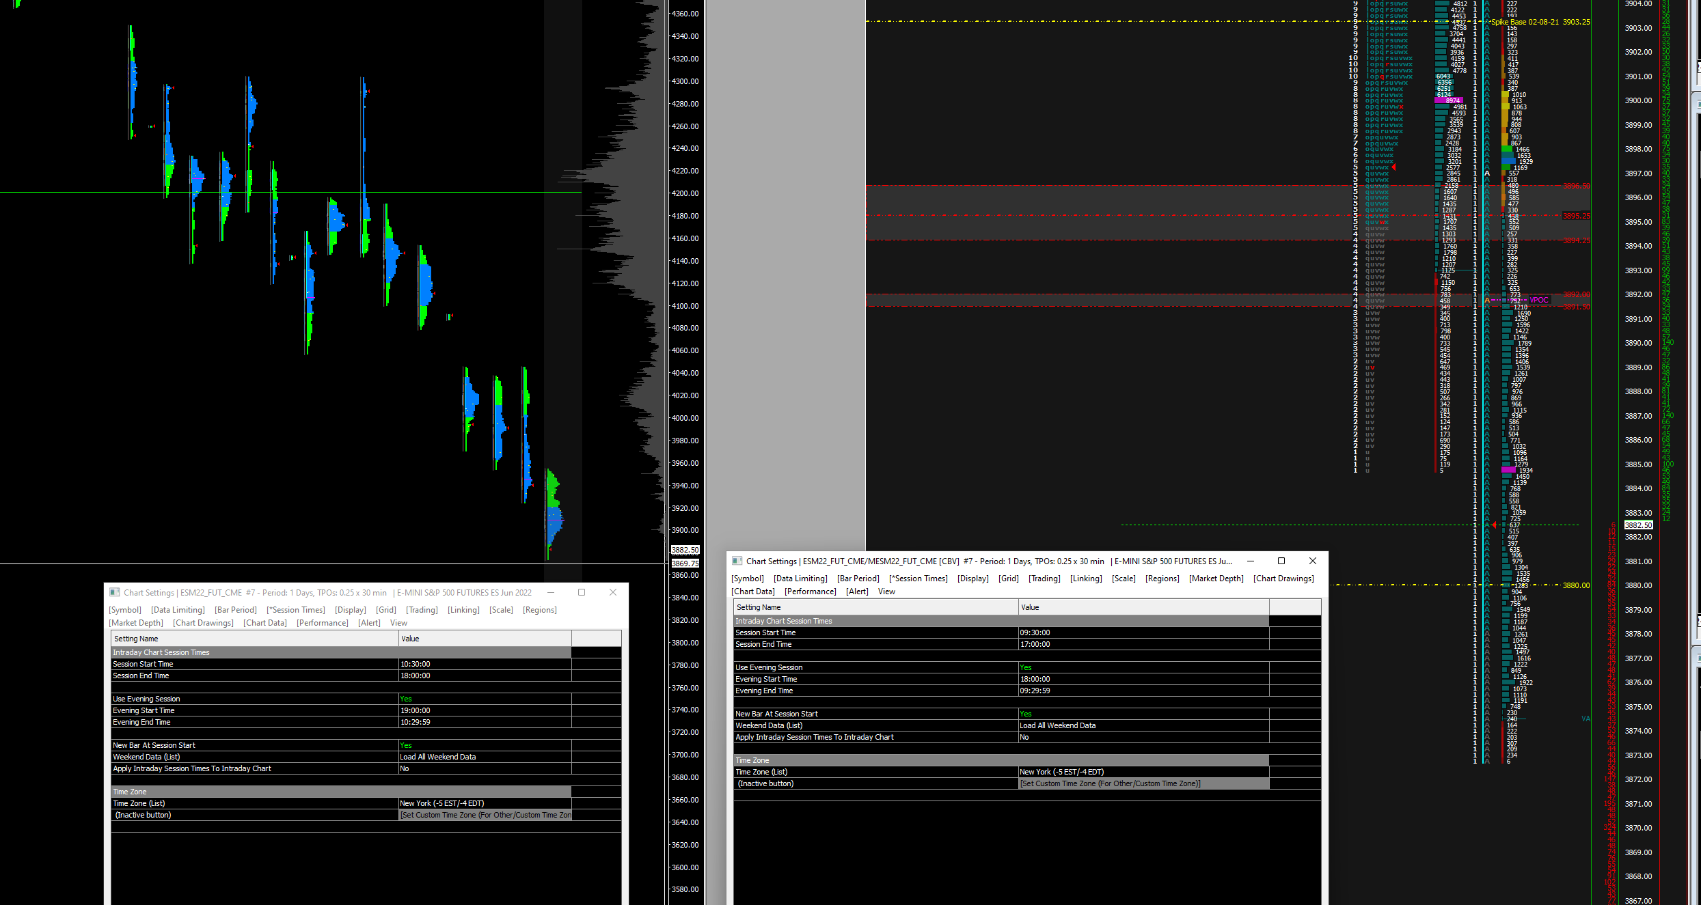1701x905 pixels.
Task: Open [Bar Period] menu in CBV Chart Settings
Action: (x=858, y=579)
